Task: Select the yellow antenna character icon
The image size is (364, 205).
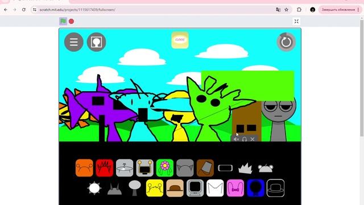Action: click(x=155, y=188)
